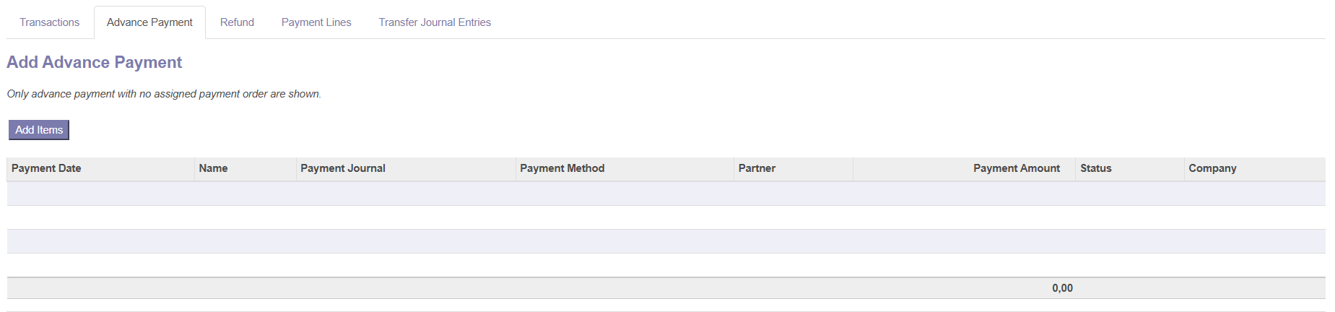Image resolution: width=1335 pixels, height=312 pixels.
Task: Click the Add Items button
Action: [x=39, y=130]
